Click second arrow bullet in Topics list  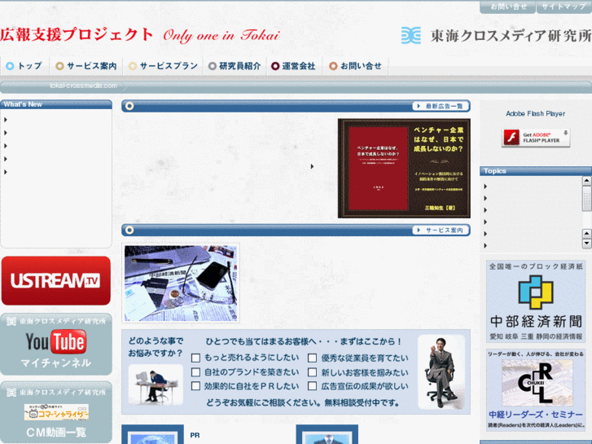tap(485, 199)
